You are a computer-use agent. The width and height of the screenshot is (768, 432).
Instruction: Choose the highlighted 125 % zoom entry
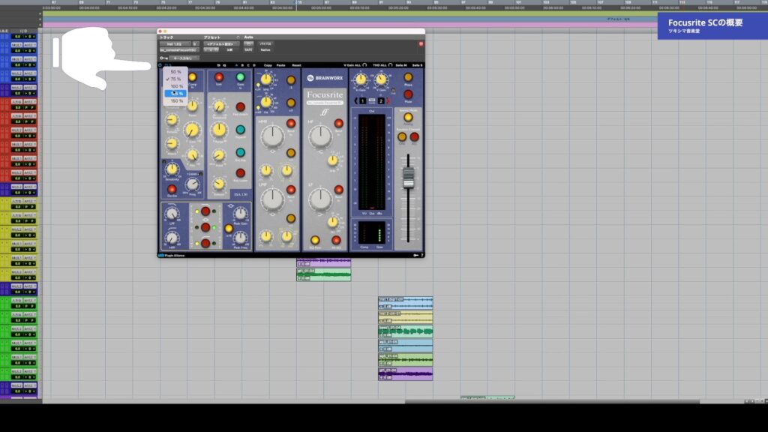click(x=175, y=94)
